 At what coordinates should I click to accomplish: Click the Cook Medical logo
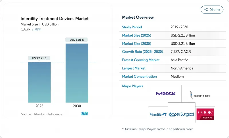pos(205,114)
